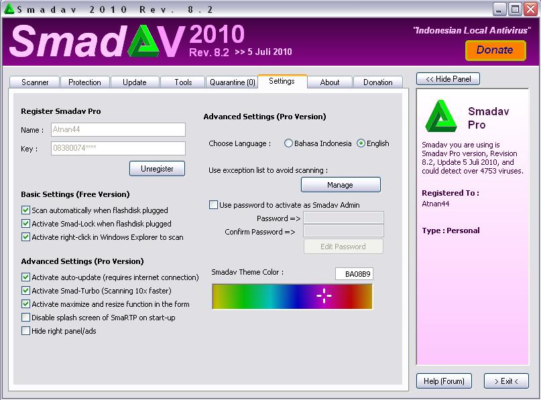Click the Password input field
The image size is (541, 400).
[x=343, y=218]
